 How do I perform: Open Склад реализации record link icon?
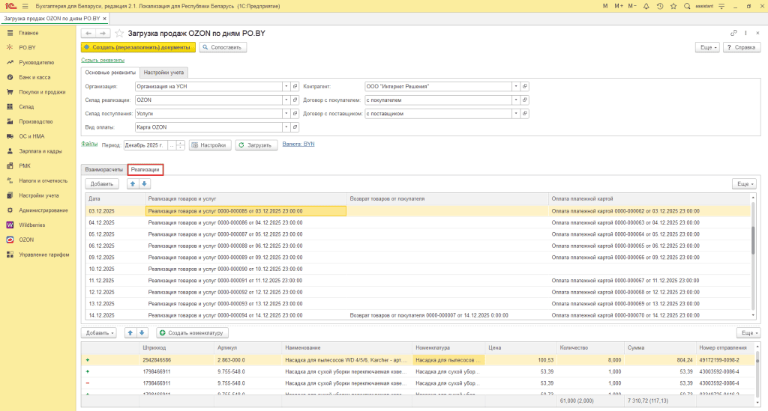(x=295, y=100)
